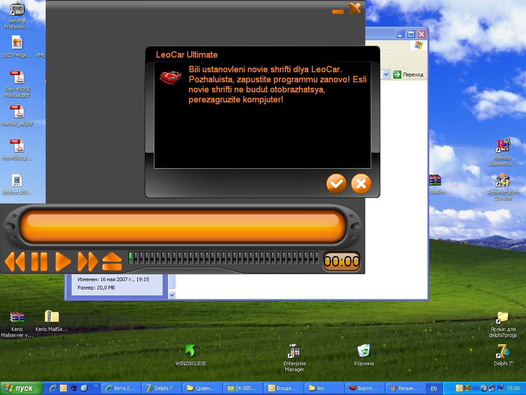
Task: Click the down scroll arrow in Explorer's side panel
Action: tap(172, 295)
